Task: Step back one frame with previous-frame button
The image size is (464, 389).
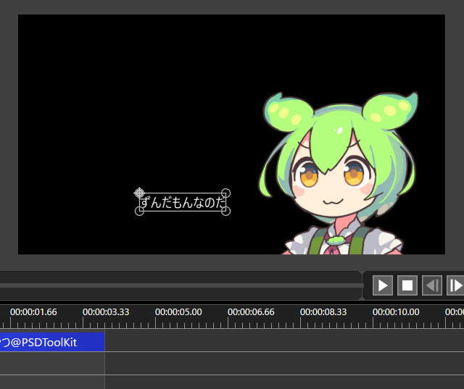Action: click(x=432, y=285)
